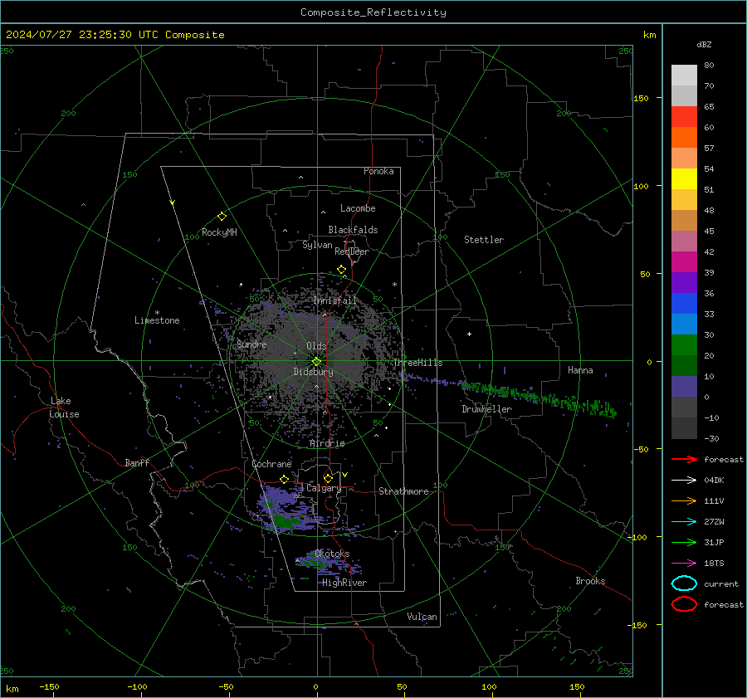Click the green echo streak near Drumheller
This screenshot has width=747, height=698.
tap(539, 398)
